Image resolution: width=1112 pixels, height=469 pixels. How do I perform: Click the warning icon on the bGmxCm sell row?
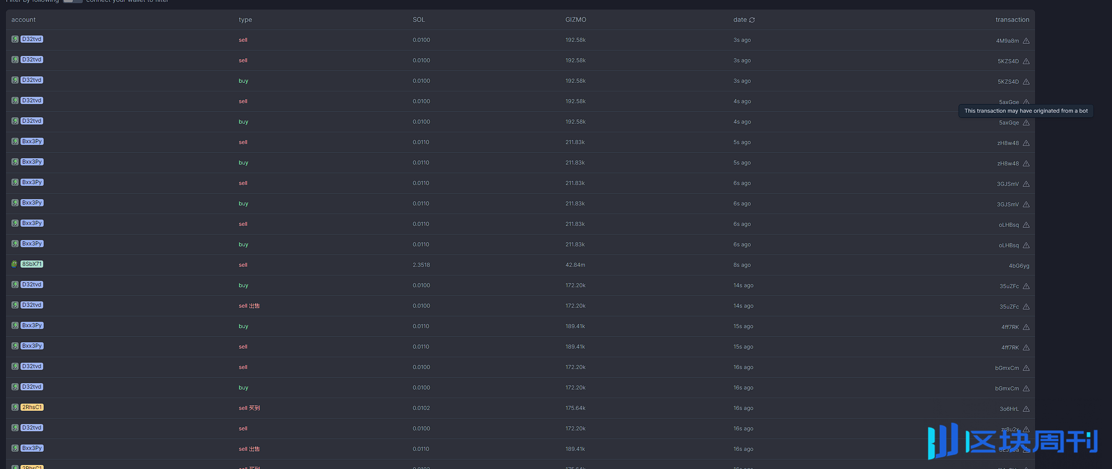point(1026,368)
